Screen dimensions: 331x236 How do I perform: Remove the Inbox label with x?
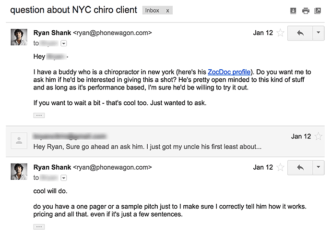167,10
